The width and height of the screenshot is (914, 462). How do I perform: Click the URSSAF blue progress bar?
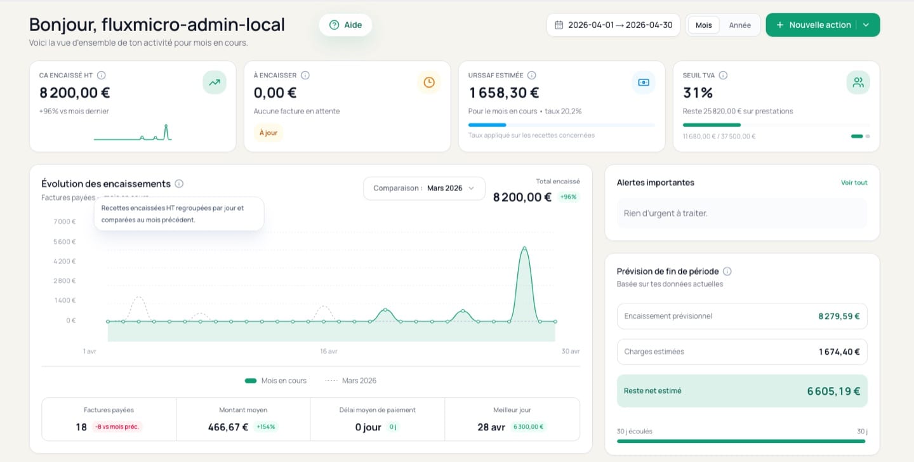[x=562, y=125]
